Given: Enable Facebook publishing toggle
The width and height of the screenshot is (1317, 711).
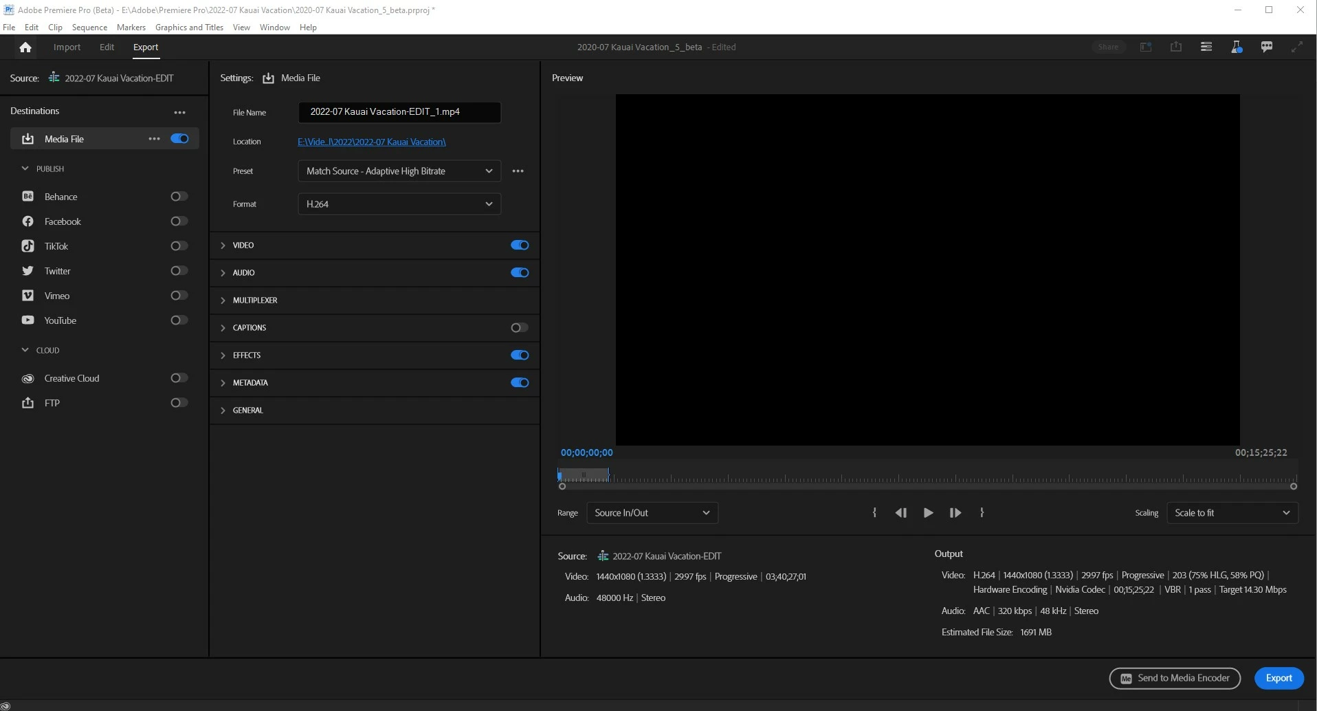Looking at the screenshot, I should pyautogui.click(x=179, y=221).
